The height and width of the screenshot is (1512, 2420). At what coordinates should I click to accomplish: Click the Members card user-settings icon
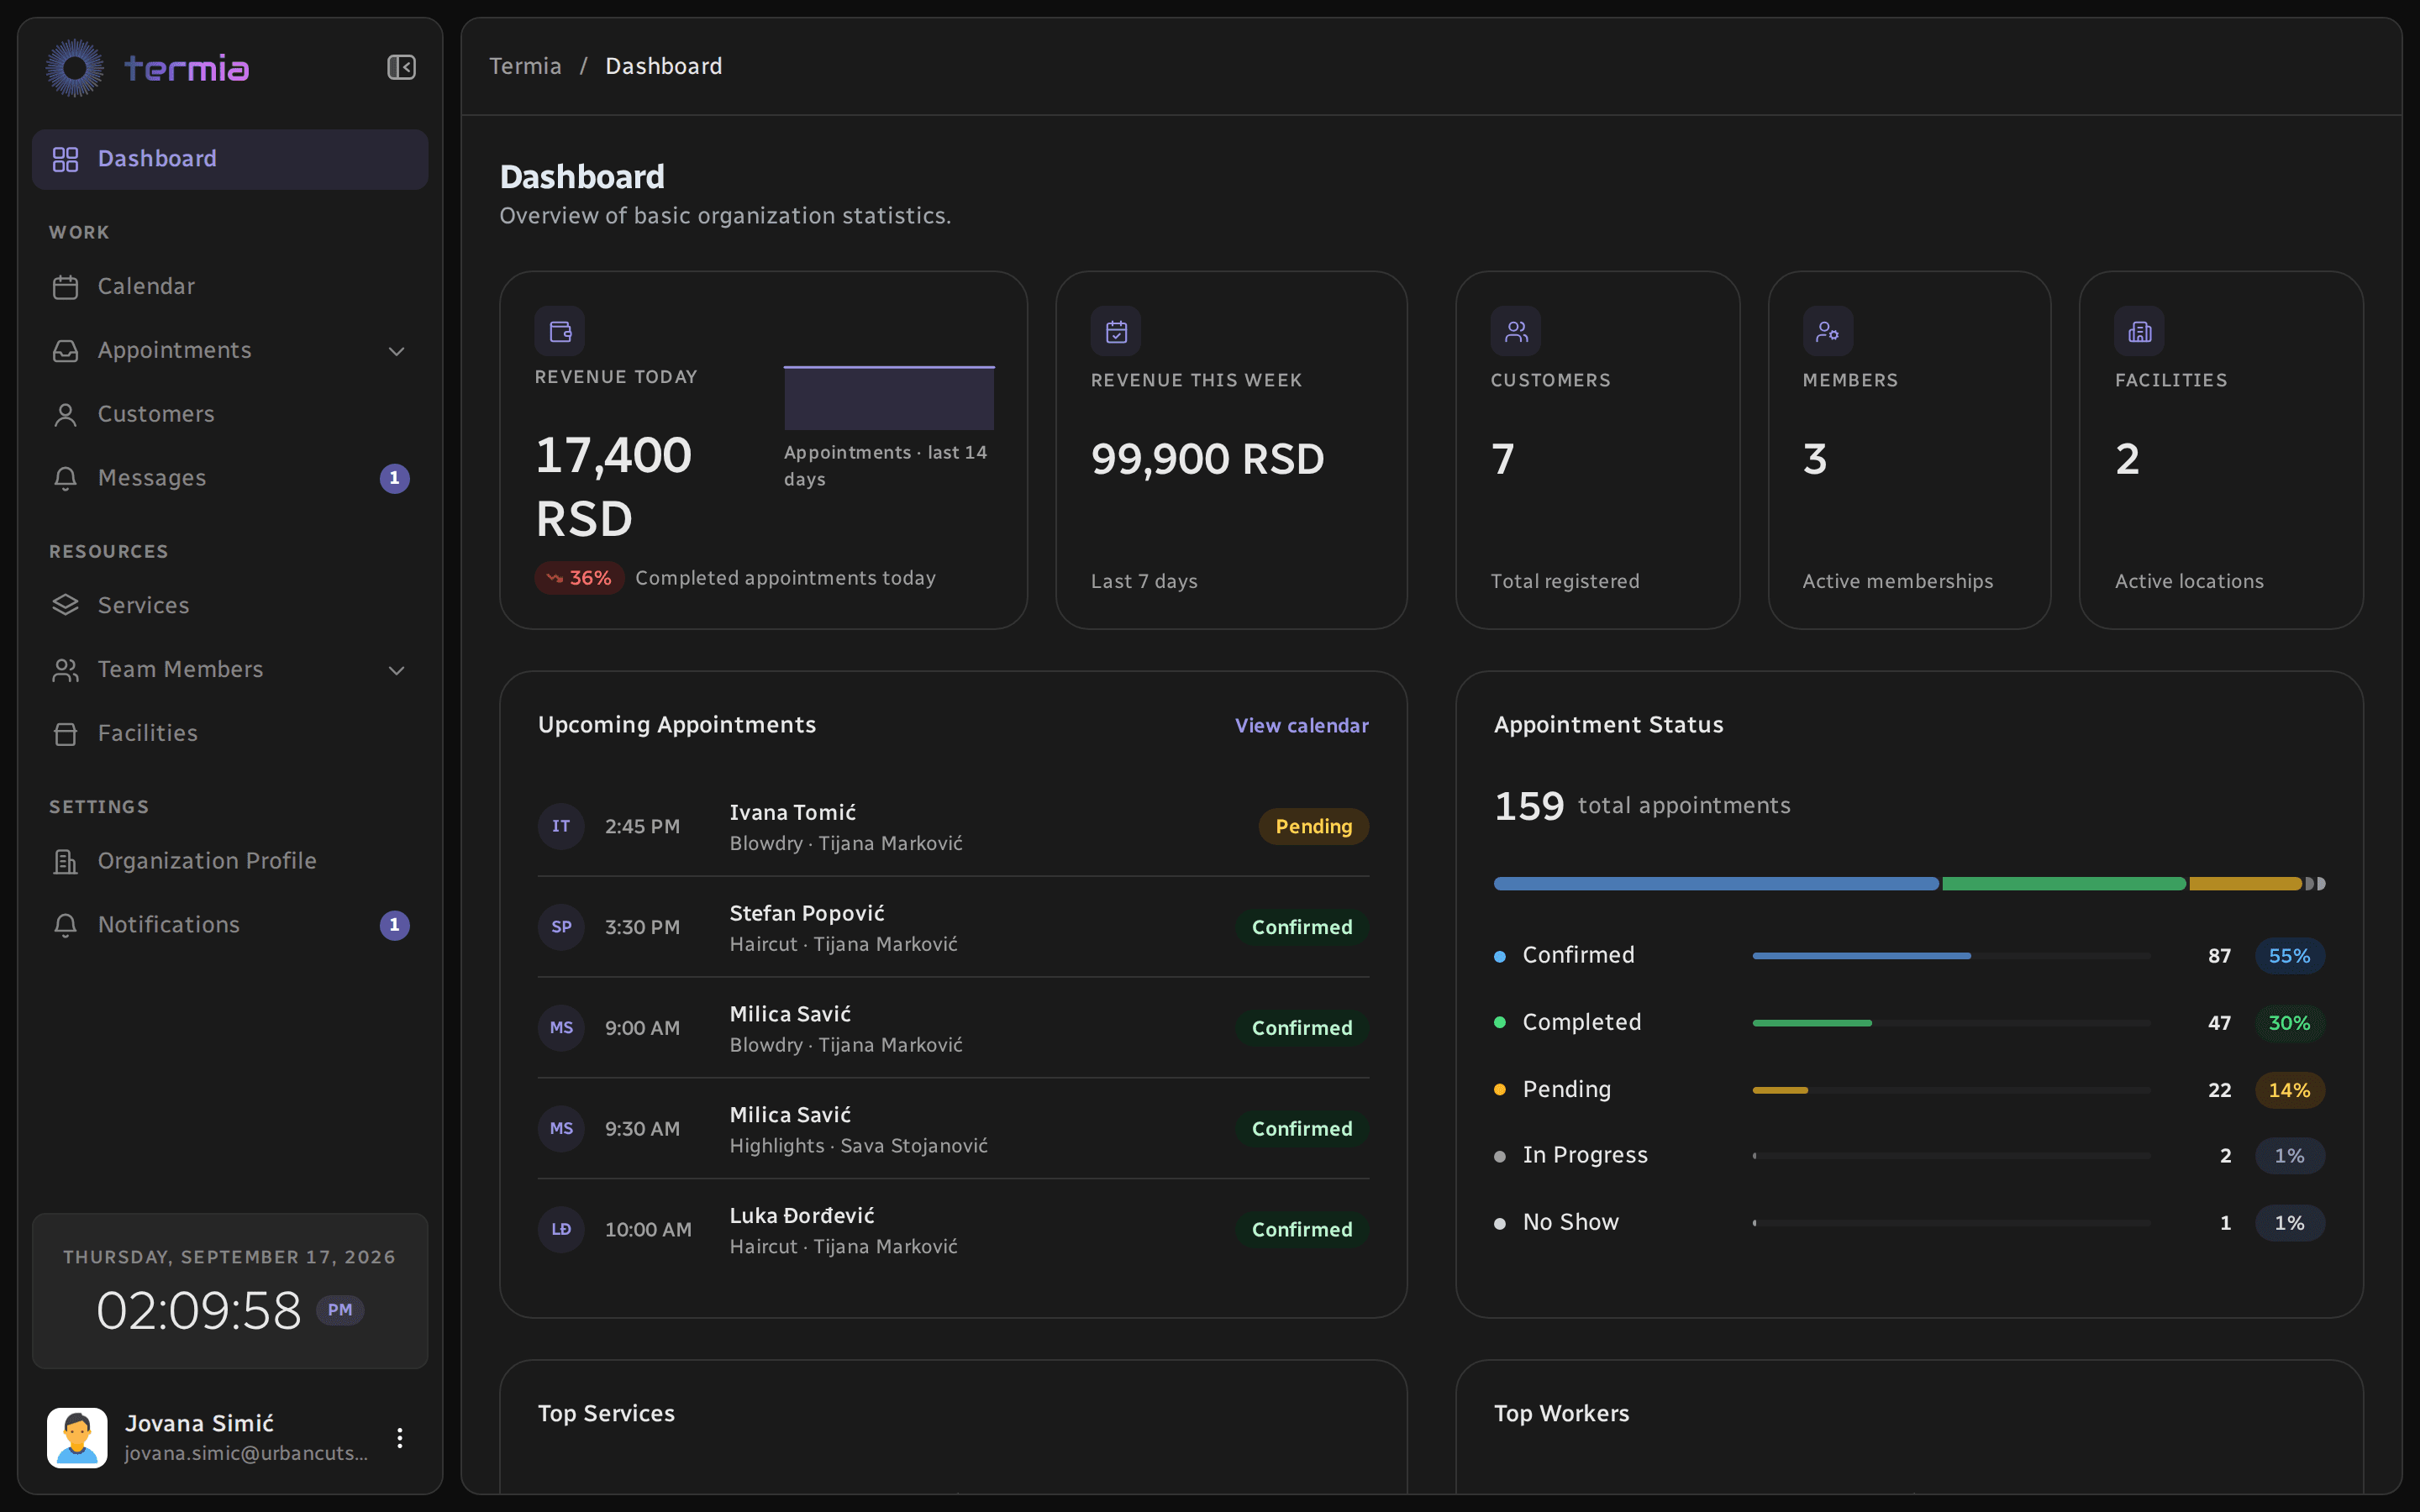pos(1828,331)
